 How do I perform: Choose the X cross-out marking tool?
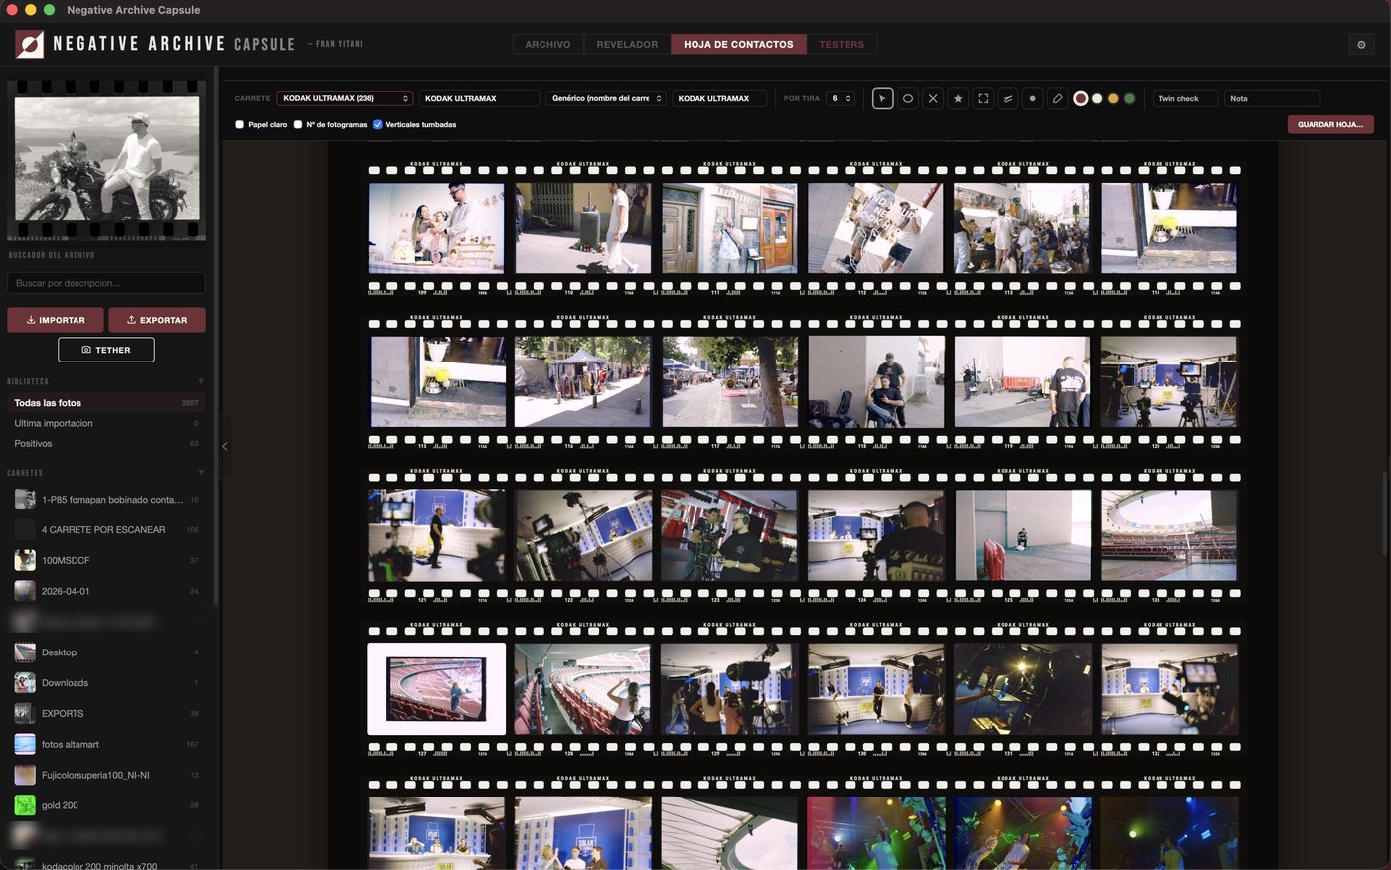[x=933, y=99]
